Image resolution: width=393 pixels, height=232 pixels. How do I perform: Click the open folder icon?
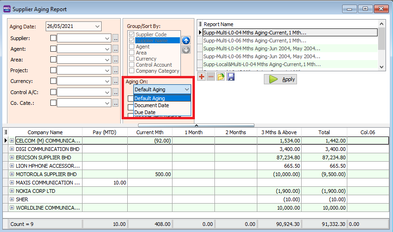tap(221, 77)
